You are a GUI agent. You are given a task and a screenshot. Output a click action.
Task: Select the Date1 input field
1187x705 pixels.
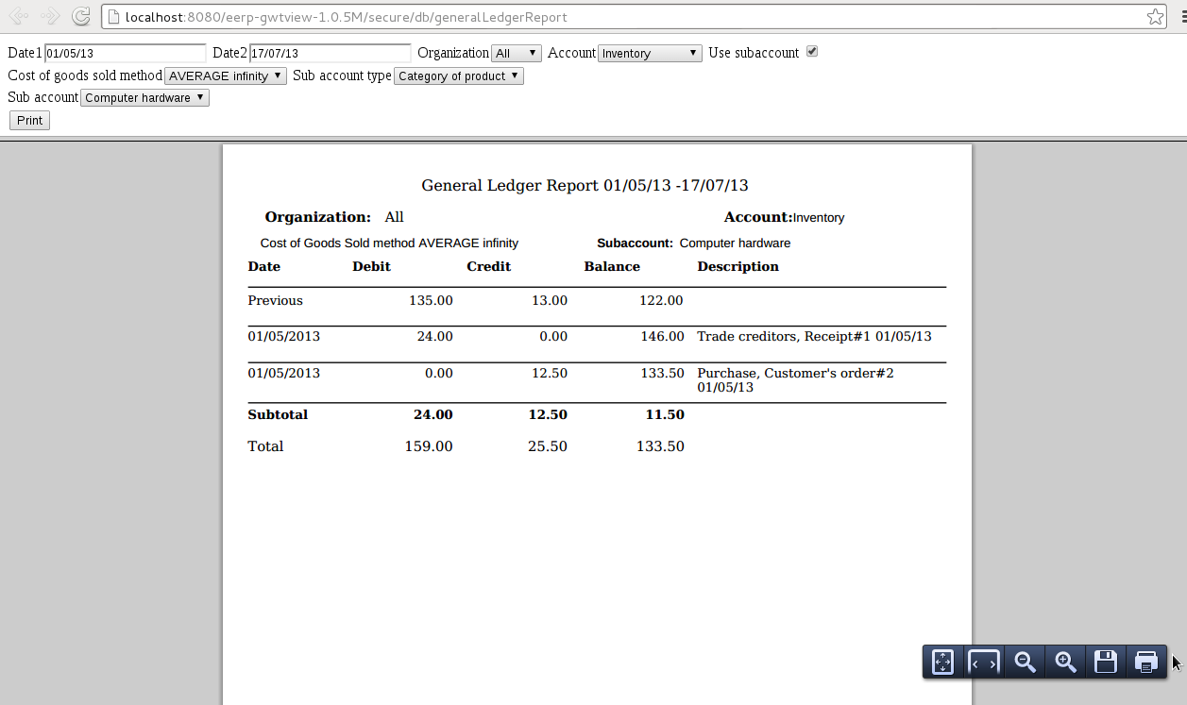(124, 53)
